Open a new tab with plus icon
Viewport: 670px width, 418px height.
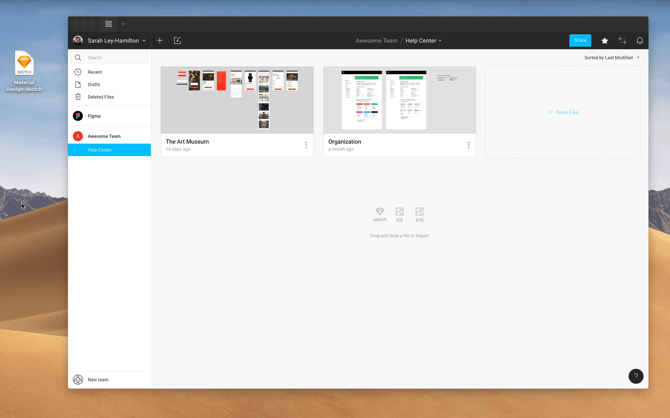tap(123, 24)
